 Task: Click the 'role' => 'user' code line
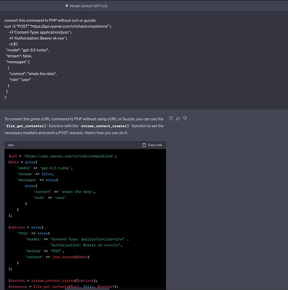(x=50, y=198)
